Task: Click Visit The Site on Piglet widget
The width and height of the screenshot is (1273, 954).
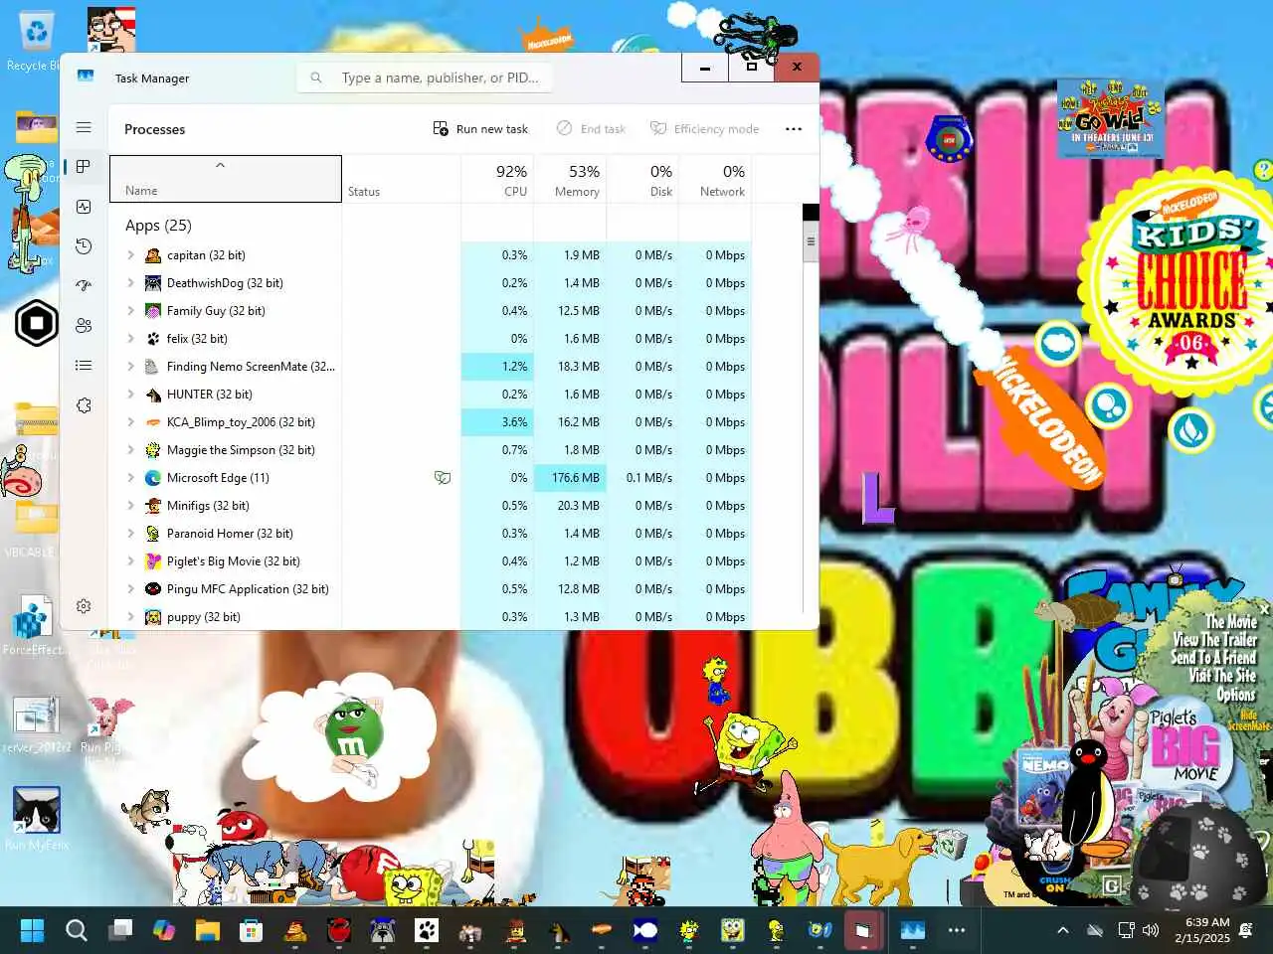Action: click(1222, 676)
